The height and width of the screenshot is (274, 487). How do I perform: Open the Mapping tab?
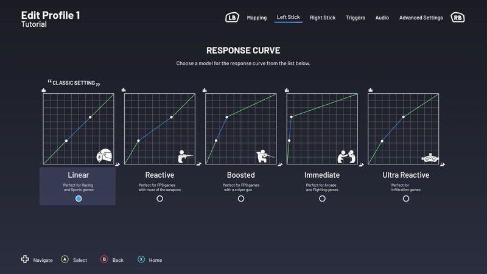[256, 18]
